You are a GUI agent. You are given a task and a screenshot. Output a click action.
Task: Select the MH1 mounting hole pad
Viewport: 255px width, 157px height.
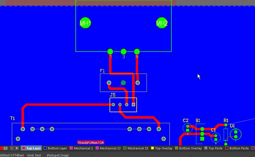point(85,23)
